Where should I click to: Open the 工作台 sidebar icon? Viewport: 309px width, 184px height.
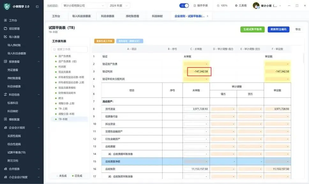(5, 20)
